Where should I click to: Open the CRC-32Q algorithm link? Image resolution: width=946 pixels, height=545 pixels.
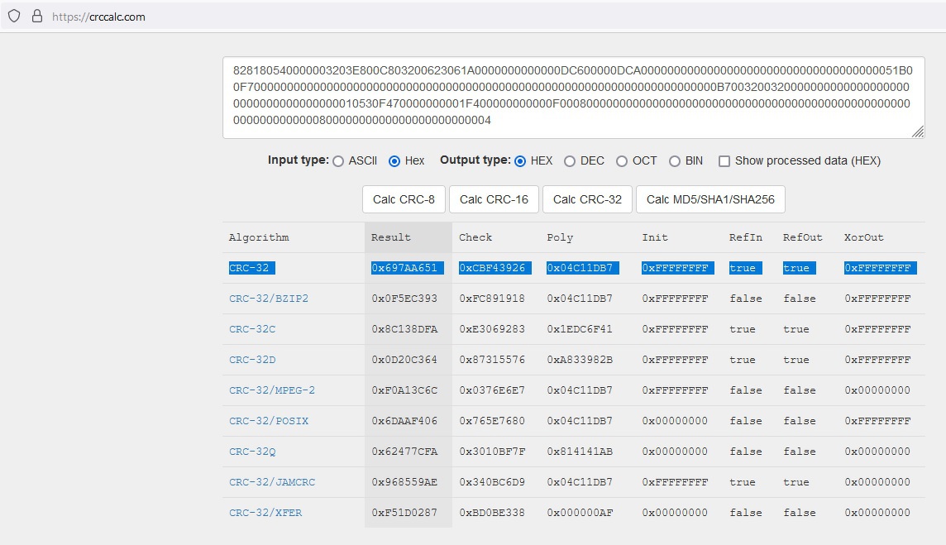(x=252, y=452)
